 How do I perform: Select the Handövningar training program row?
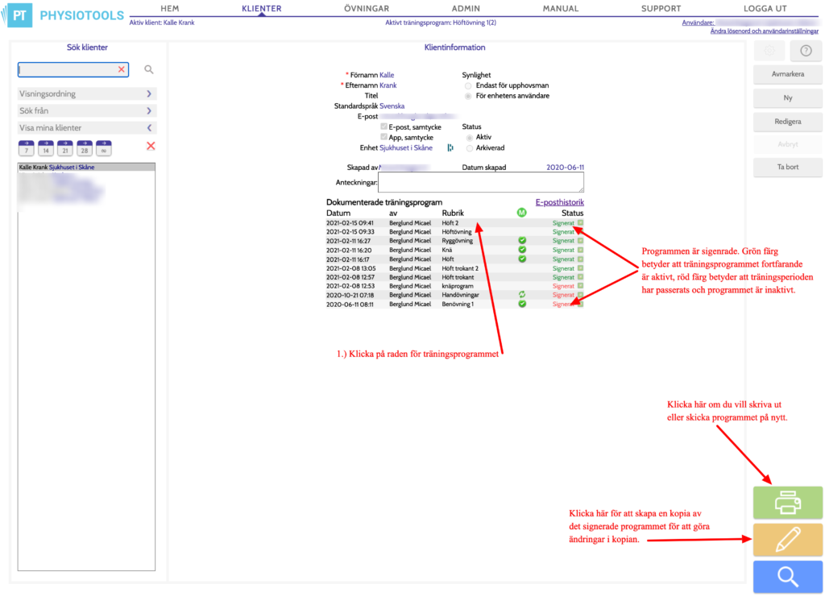pos(454,295)
